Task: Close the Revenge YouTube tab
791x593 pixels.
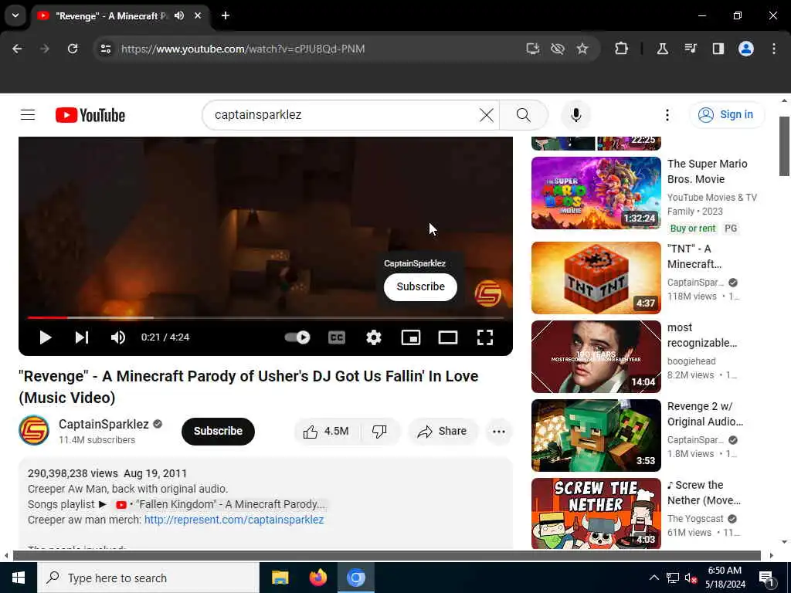Action: pyautogui.click(x=198, y=15)
